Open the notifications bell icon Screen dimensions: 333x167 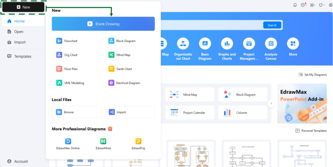pyautogui.click(x=295, y=5)
